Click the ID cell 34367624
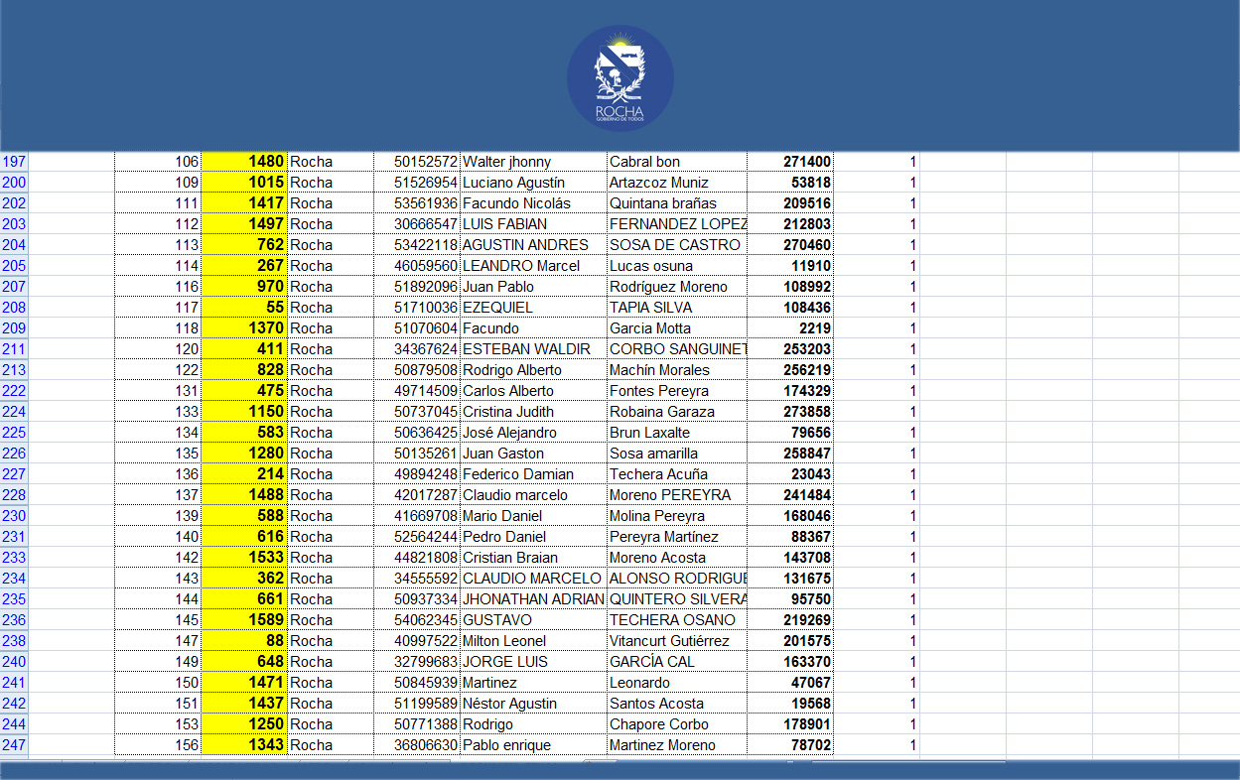Screen dimensions: 1240x780 pos(417,349)
